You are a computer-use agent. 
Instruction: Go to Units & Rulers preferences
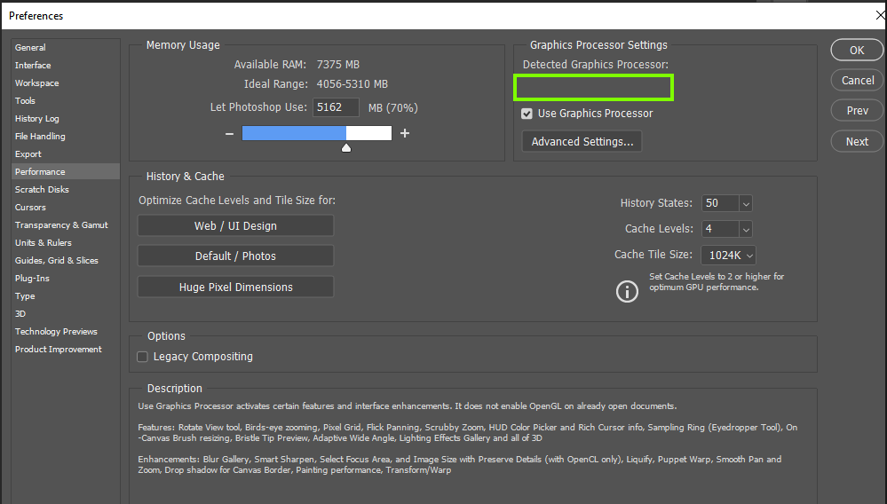(x=43, y=243)
